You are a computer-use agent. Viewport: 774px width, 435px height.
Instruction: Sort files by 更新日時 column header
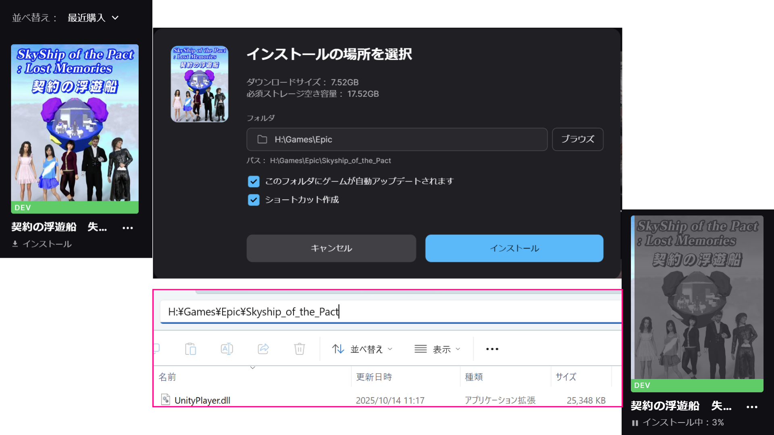point(374,377)
